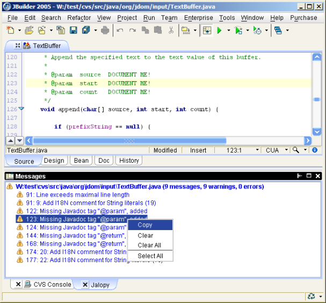
Task: Click the Open file toolbar icon
Action: pyautogui.click(x=29, y=30)
